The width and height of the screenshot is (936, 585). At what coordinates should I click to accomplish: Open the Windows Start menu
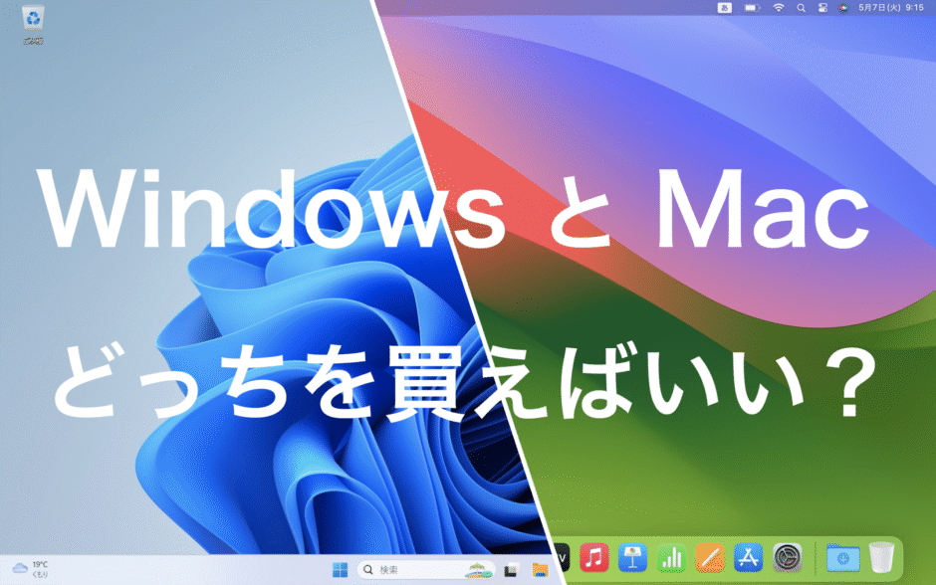340,570
